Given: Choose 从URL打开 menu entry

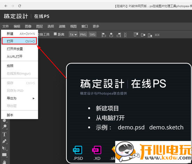Looking at the screenshot, I should (x=20, y=57).
